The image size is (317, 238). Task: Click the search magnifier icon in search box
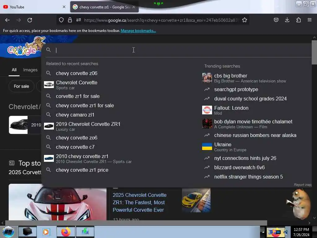tap(49, 50)
